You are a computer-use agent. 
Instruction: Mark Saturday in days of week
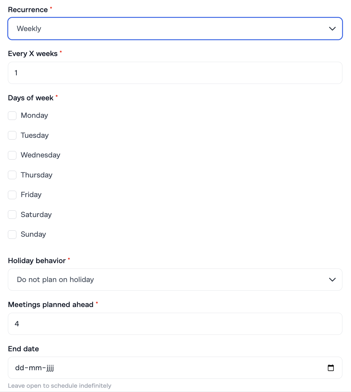(x=12, y=215)
